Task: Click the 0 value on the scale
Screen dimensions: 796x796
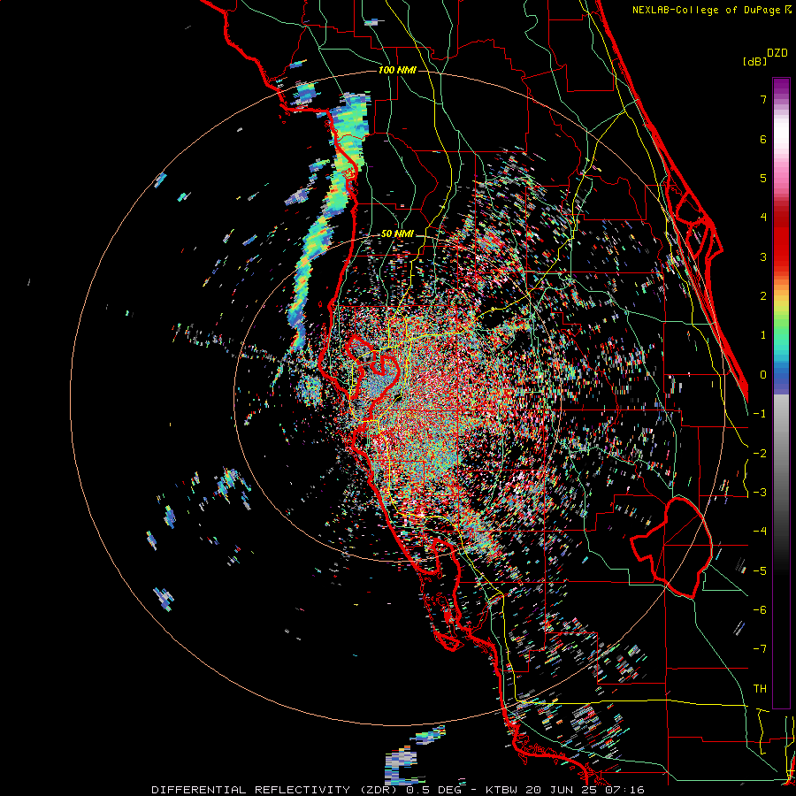Action: (x=763, y=374)
